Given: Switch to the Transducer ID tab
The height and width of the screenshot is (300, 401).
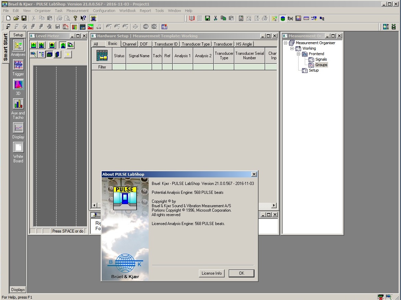Looking at the screenshot, I should pyautogui.click(x=166, y=44).
